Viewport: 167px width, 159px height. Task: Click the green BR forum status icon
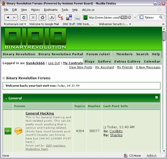tap(8, 131)
